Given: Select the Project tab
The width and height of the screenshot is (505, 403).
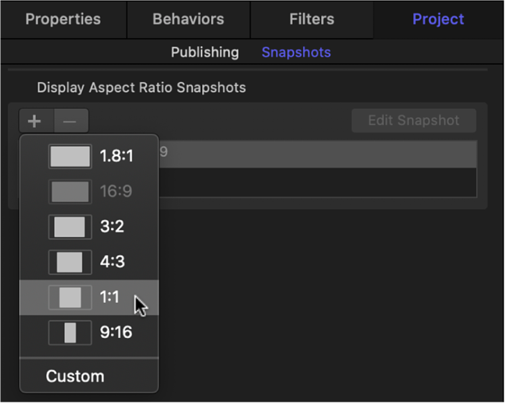Looking at the screenshot, I should coord(438,19).
